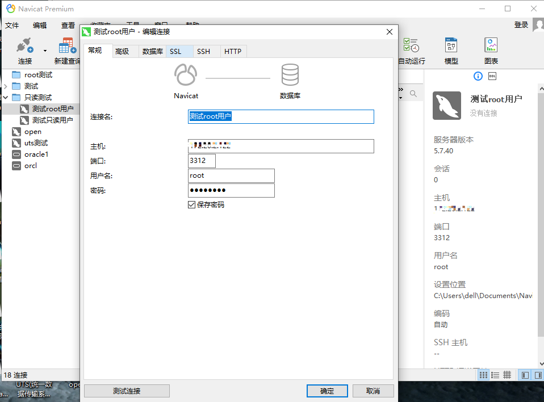Select 测试只读用户 connection in tree
This screenshot has height=402, width=544.
(x=52, y=120)
